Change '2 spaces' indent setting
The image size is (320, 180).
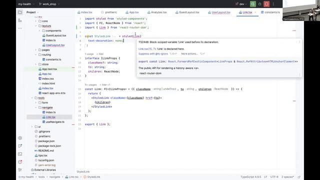point(287,177)
